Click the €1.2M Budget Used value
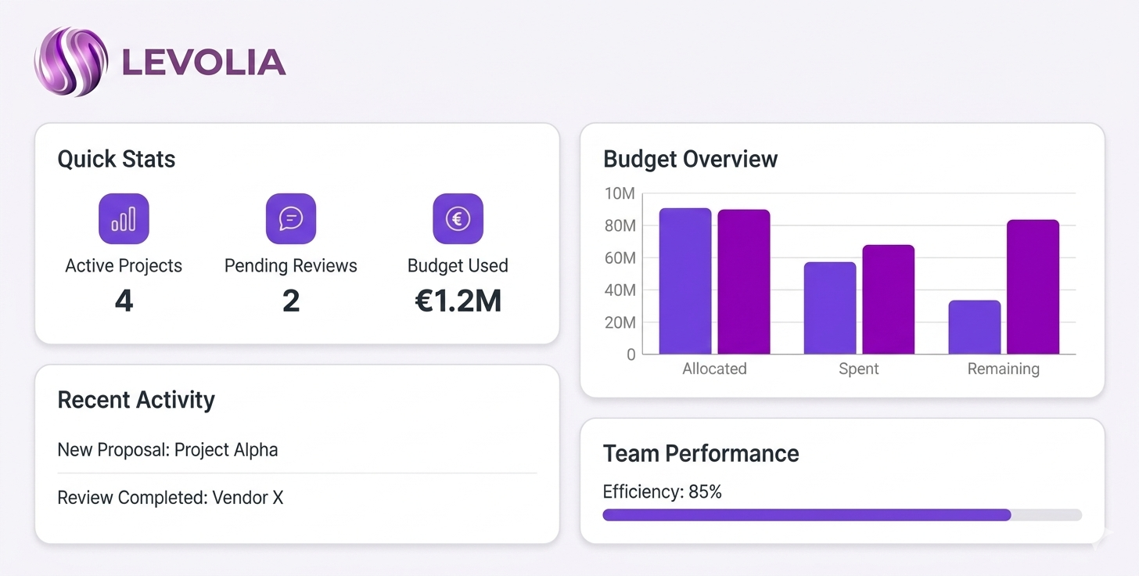Screen dimensions: 1139x576 (458, 301)
